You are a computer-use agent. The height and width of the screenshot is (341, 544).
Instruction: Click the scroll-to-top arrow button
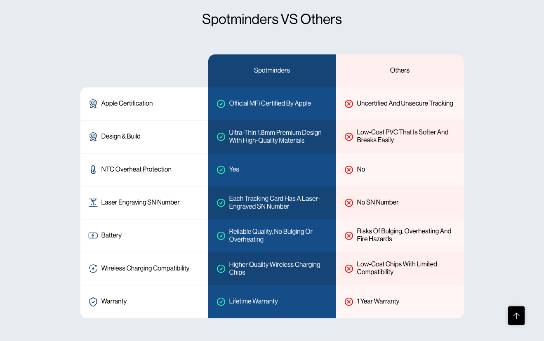516,315
